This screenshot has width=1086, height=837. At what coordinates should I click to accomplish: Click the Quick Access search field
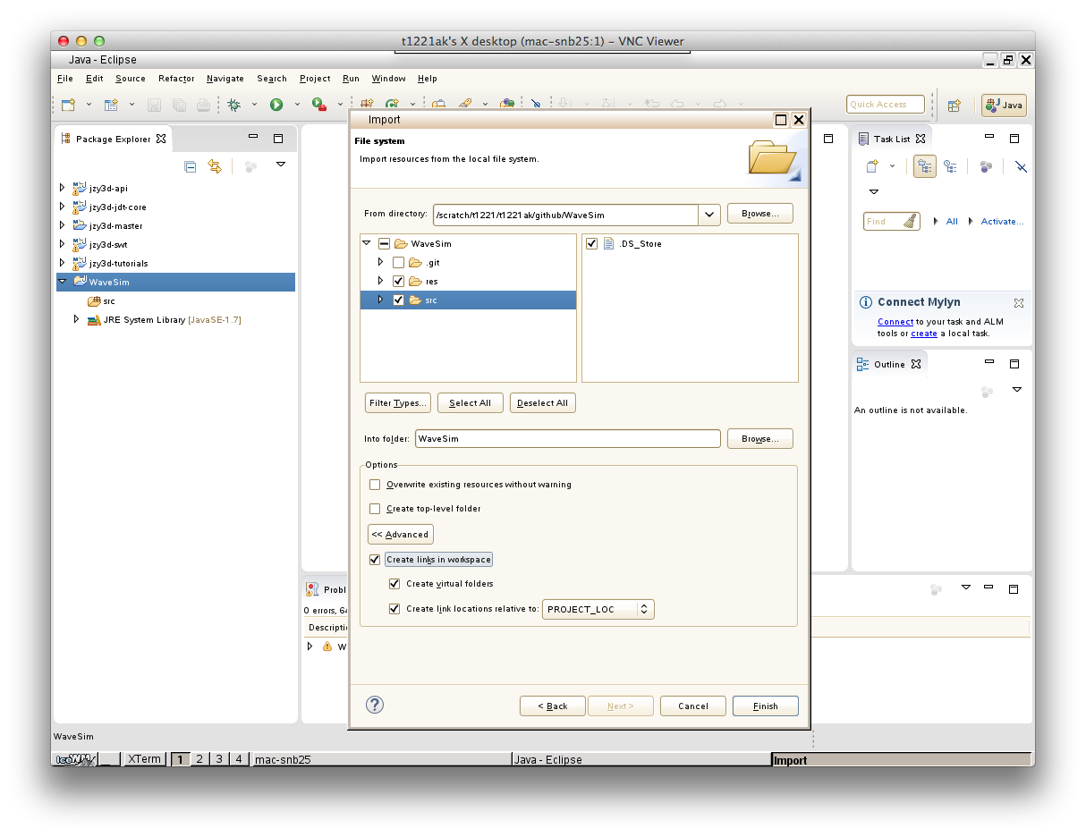[x=886, y=105]
